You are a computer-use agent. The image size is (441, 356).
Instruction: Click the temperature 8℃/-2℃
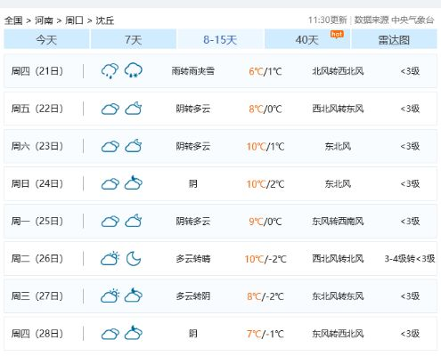pos(265,296)
